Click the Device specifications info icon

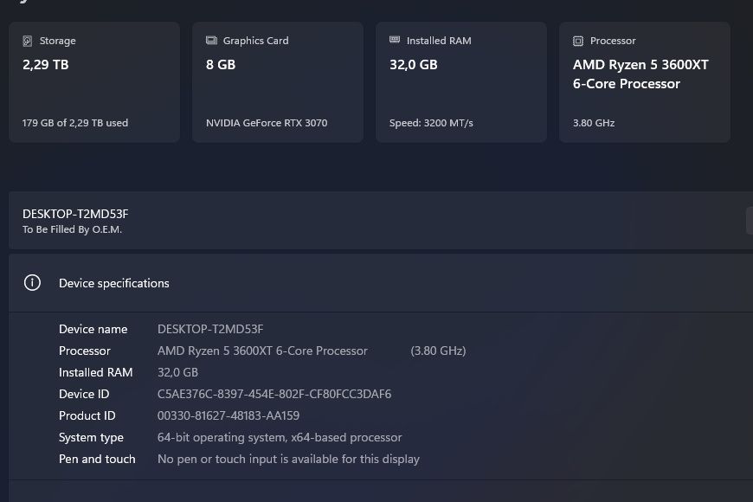(x=32, y=282)
